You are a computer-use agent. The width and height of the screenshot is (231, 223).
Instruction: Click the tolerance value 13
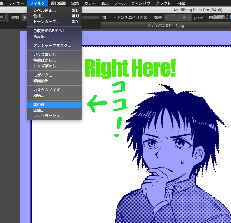[x=104, y=18]
